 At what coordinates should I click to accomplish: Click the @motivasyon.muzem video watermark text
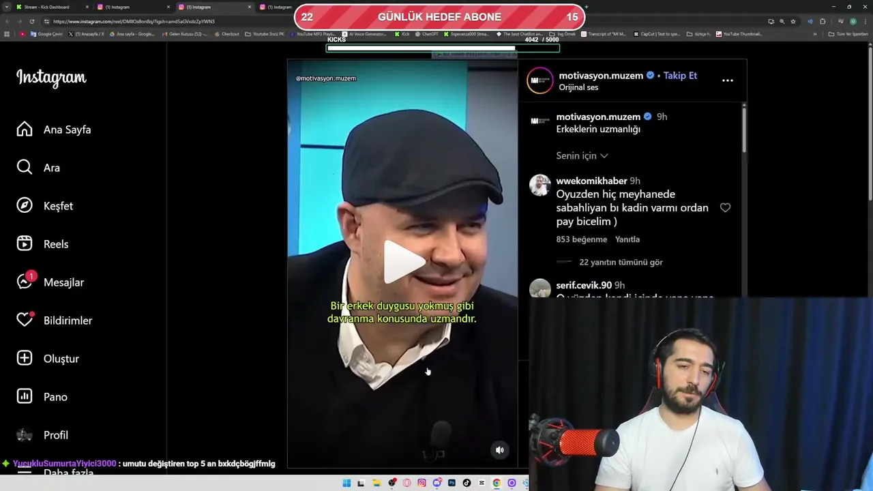[x=326, y=78]
